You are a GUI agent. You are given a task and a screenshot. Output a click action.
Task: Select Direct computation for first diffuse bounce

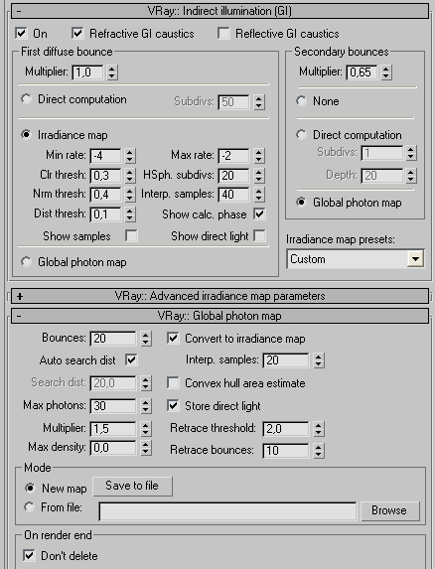[x=26, y=98]
